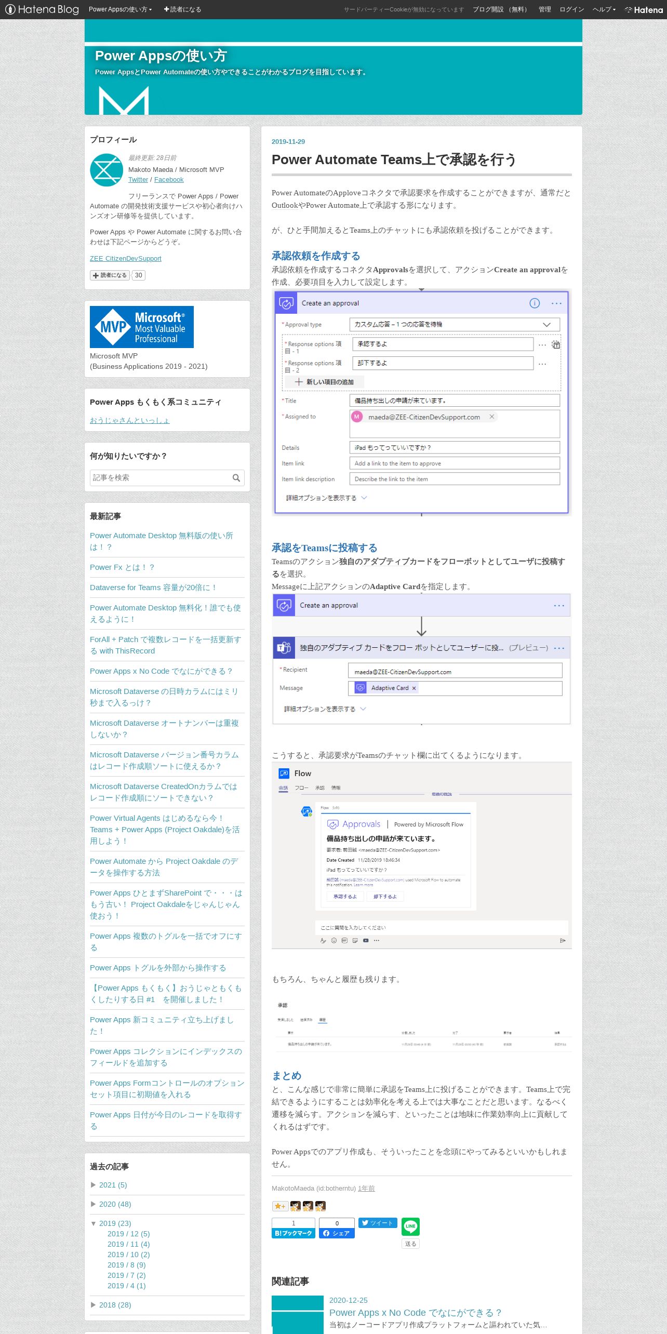Open Power Apps 新コミュニティ立ち上げました！ article

point(162,1025)
